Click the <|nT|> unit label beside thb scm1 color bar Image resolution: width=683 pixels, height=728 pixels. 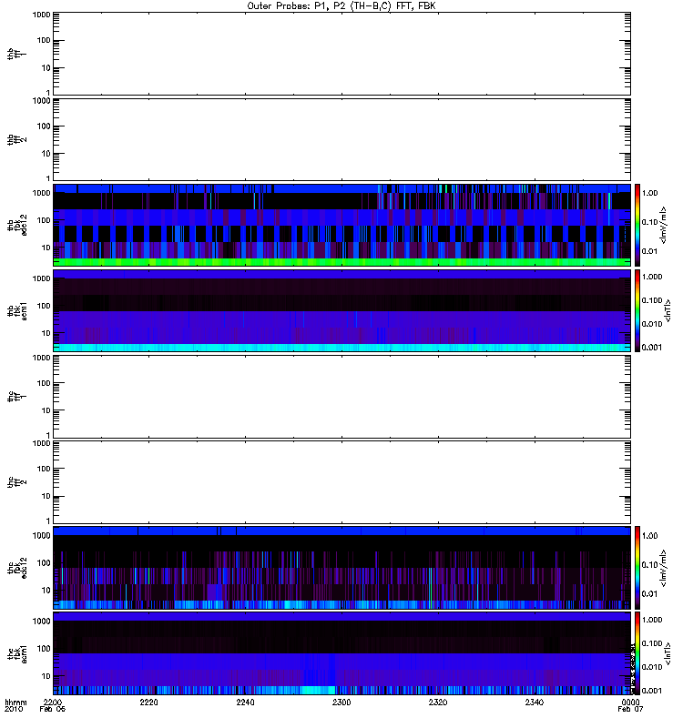(x=668, y=310)
